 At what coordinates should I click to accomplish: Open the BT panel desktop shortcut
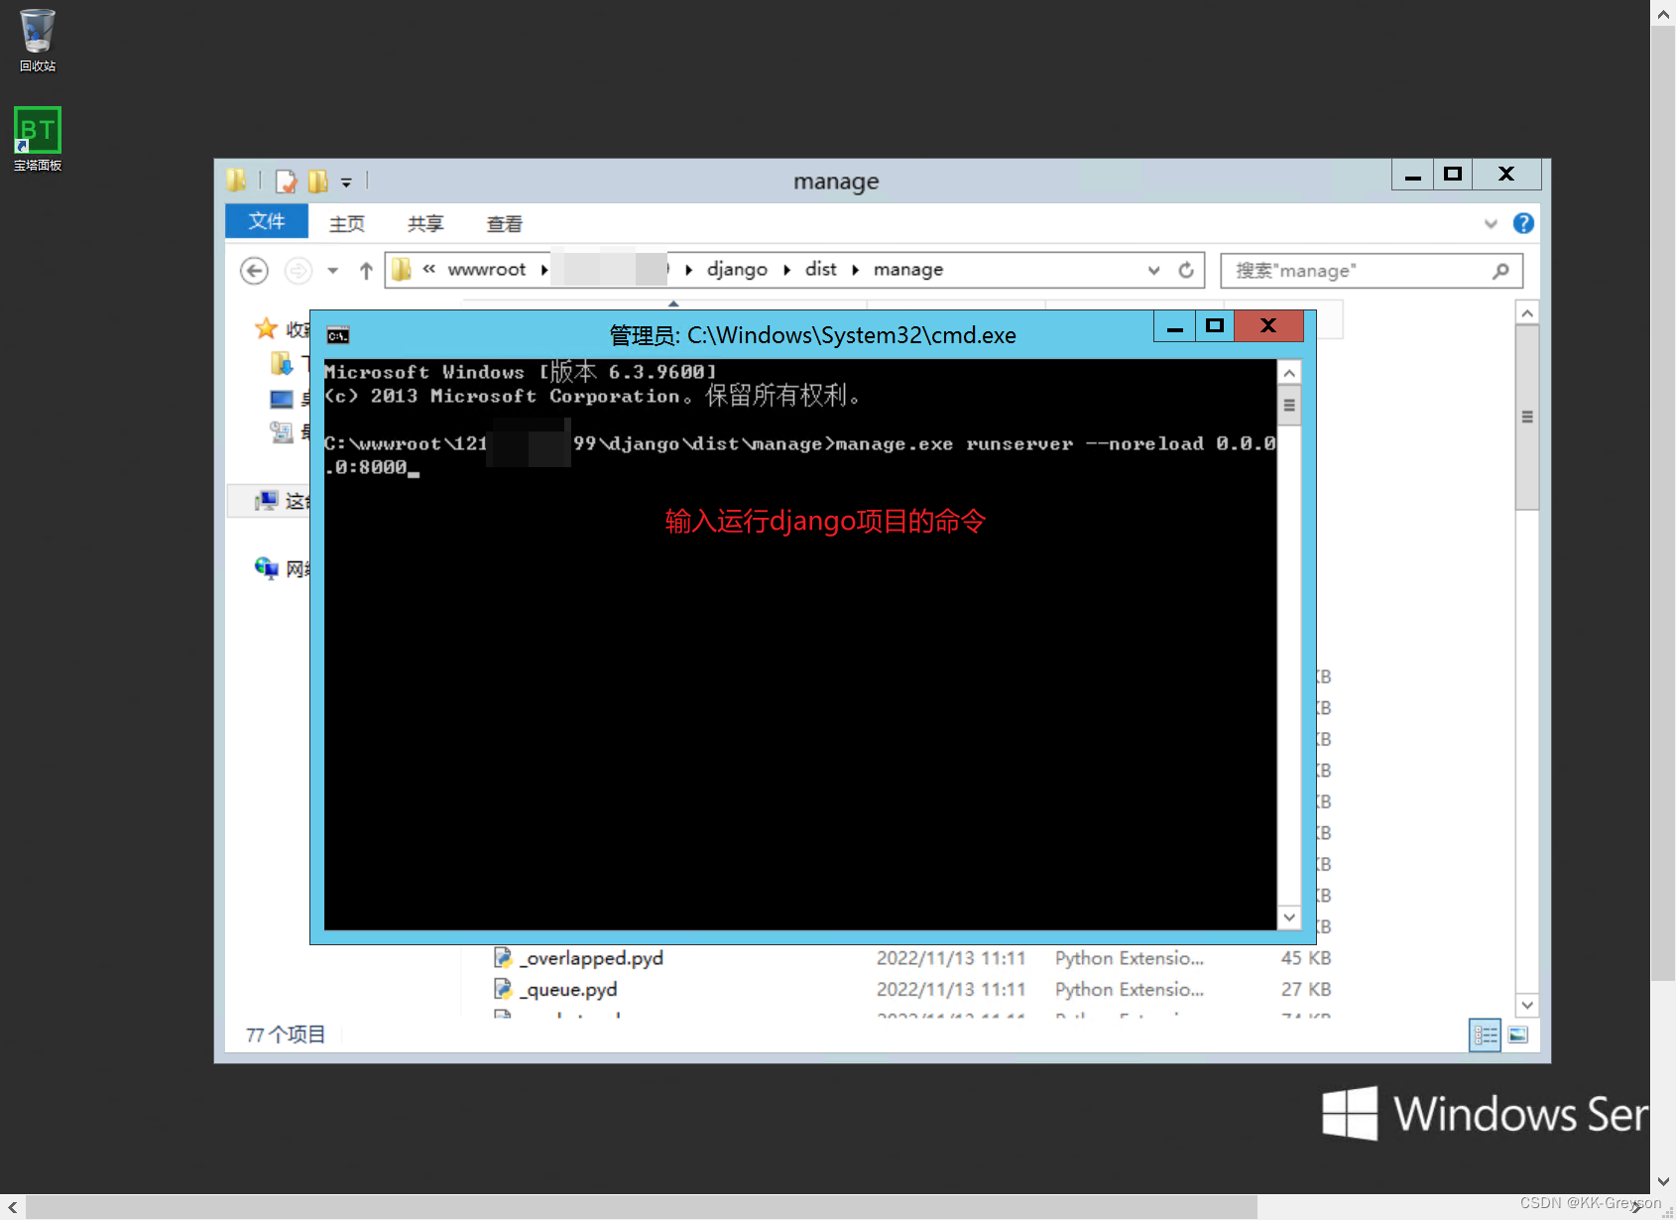pos(38,139)
